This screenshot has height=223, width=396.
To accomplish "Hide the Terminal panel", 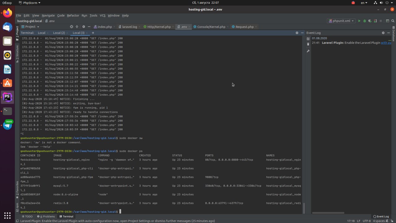I will click(302, 33).
